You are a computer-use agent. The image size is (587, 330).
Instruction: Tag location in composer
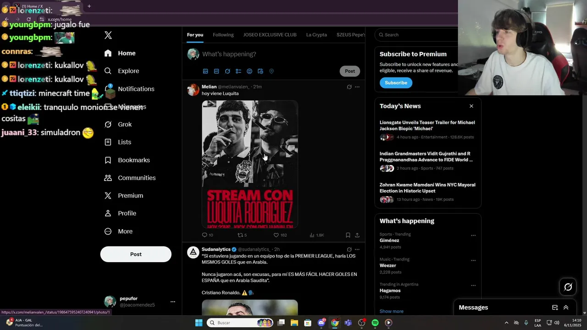(271, 71)
